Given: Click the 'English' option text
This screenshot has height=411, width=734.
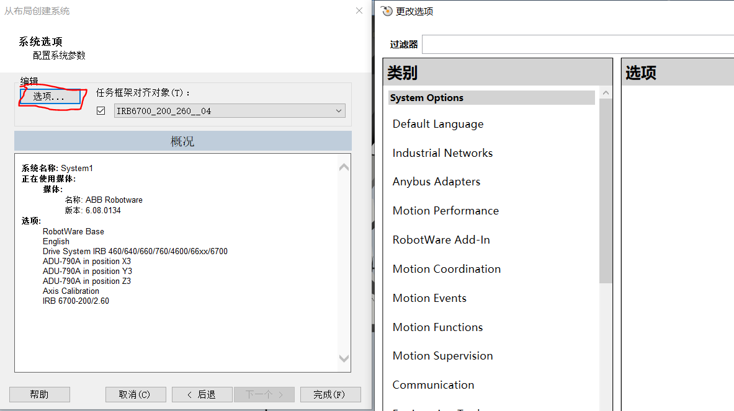Looking at the screenshot, I should tap(56, 241).
